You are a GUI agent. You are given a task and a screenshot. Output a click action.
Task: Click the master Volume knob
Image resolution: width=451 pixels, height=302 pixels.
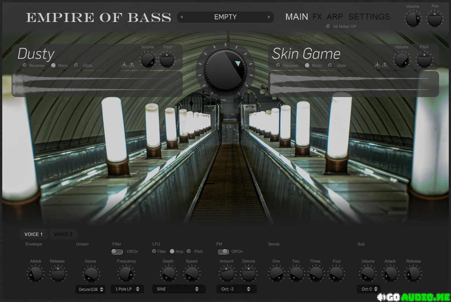click(413, 19)
